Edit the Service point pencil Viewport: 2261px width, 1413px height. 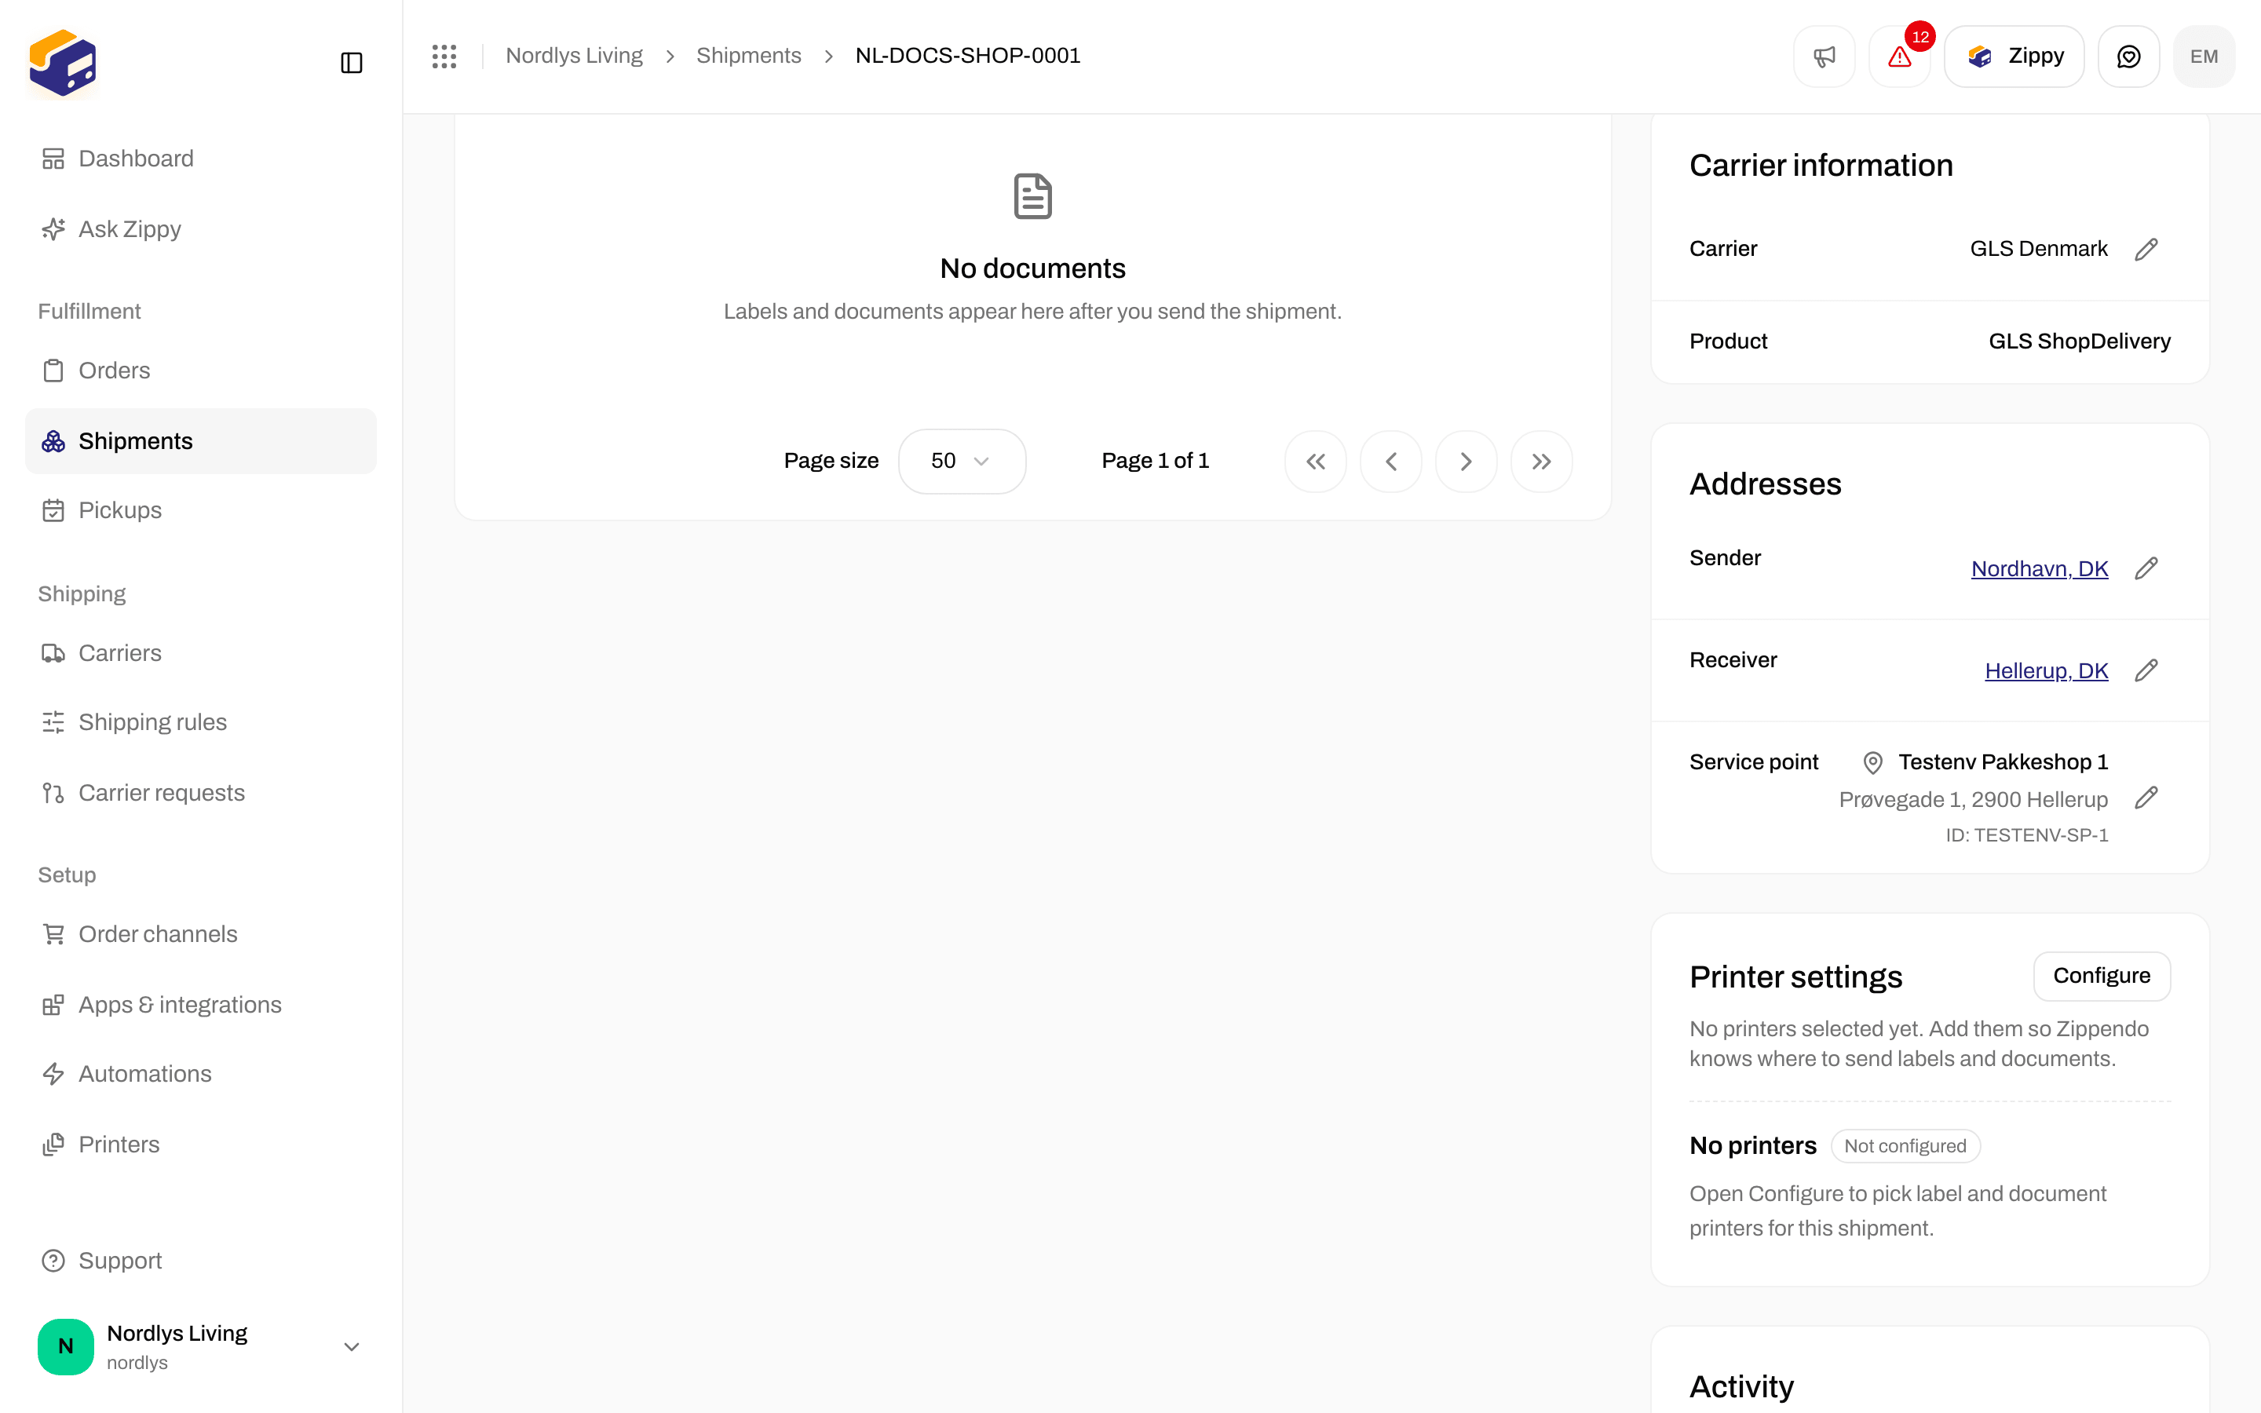pyautogui.click(x=2146, y=797)
